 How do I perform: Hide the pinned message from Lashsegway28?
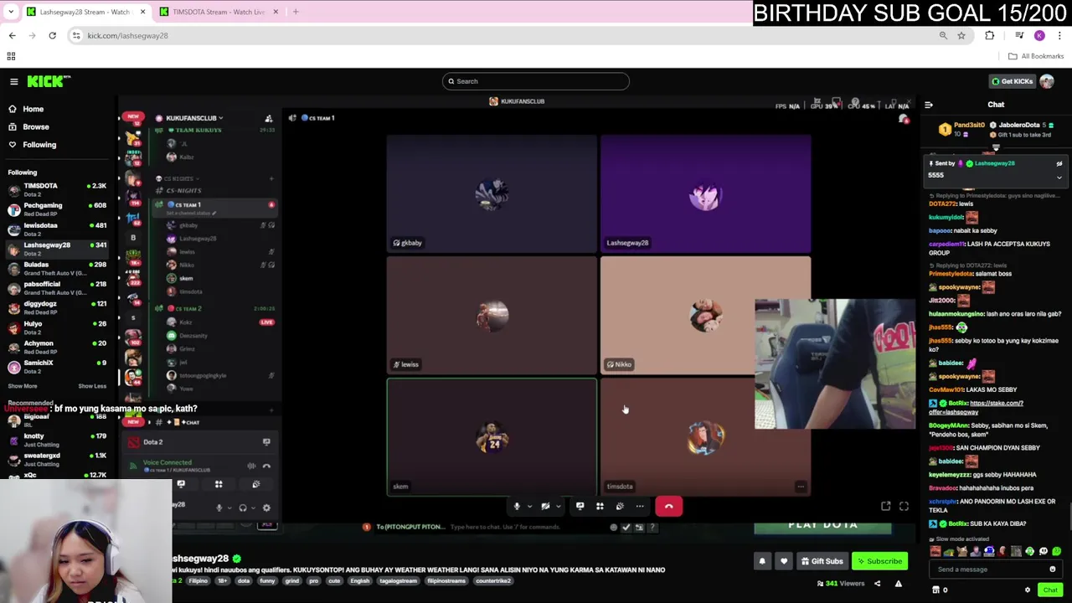(x=1059, y=164)
